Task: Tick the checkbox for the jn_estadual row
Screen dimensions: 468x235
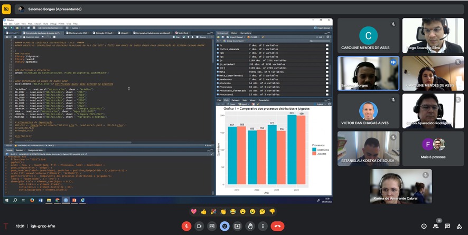Action: tap(327, 64)
